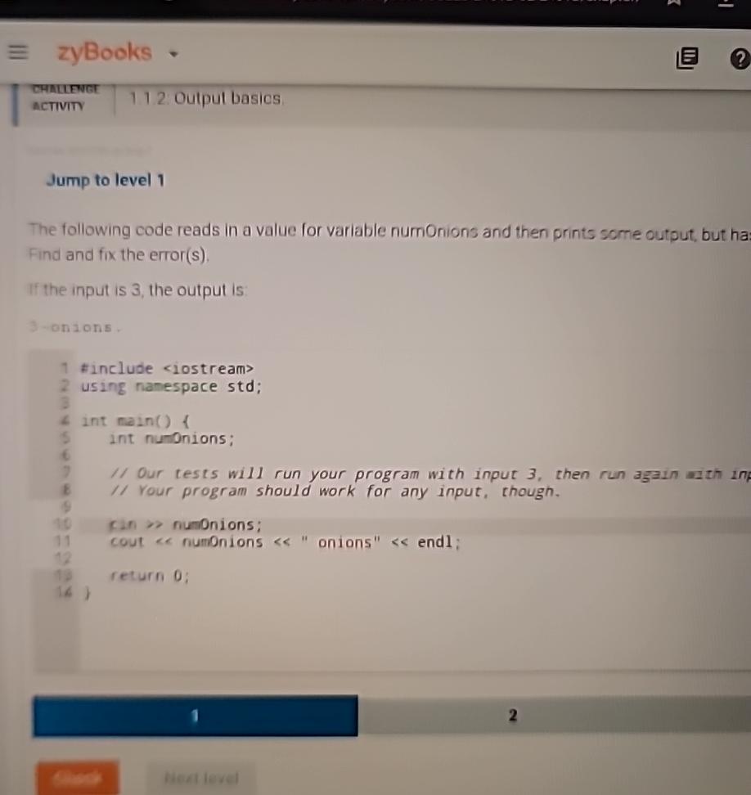Click the Next level button
Screen dimensions: 751x795
(x=200, y=778)
